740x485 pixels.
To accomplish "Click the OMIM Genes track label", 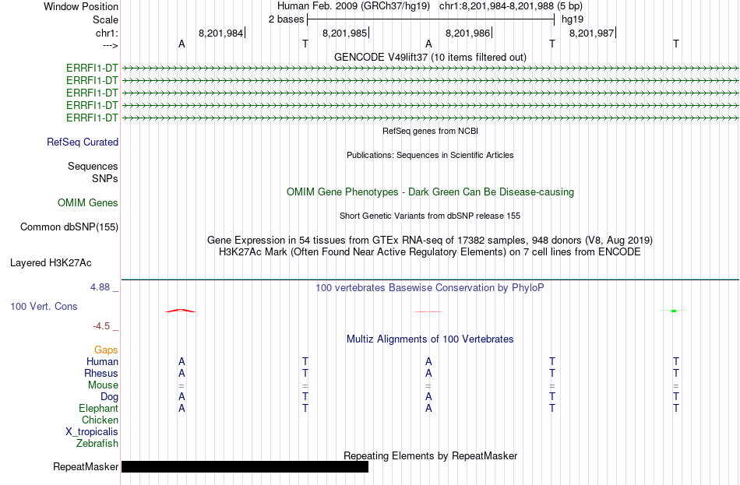I will (88, 203).
